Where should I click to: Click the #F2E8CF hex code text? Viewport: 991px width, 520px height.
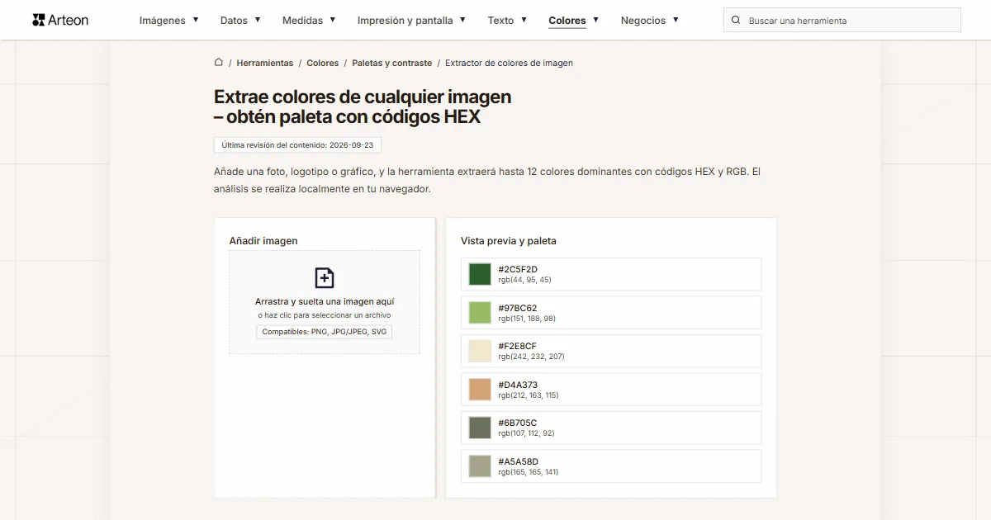pos(518,346)
